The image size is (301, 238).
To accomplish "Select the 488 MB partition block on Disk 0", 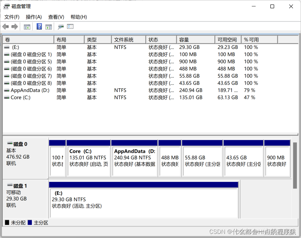I will pos(170,159).
